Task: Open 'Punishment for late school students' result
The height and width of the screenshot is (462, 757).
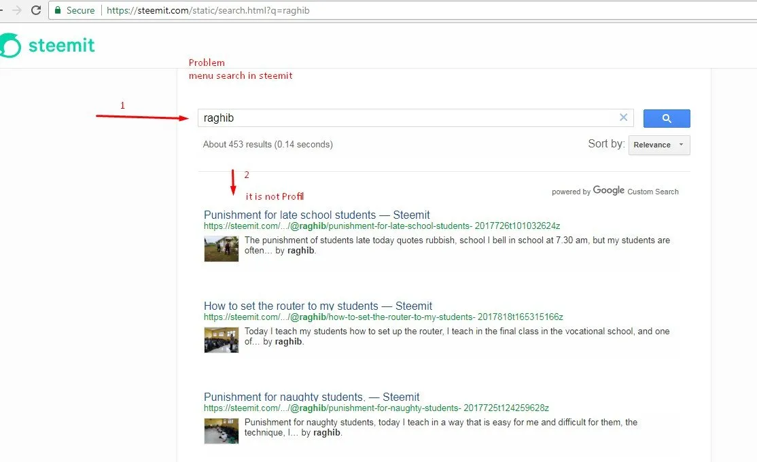Action: click(x=317, y=215)
